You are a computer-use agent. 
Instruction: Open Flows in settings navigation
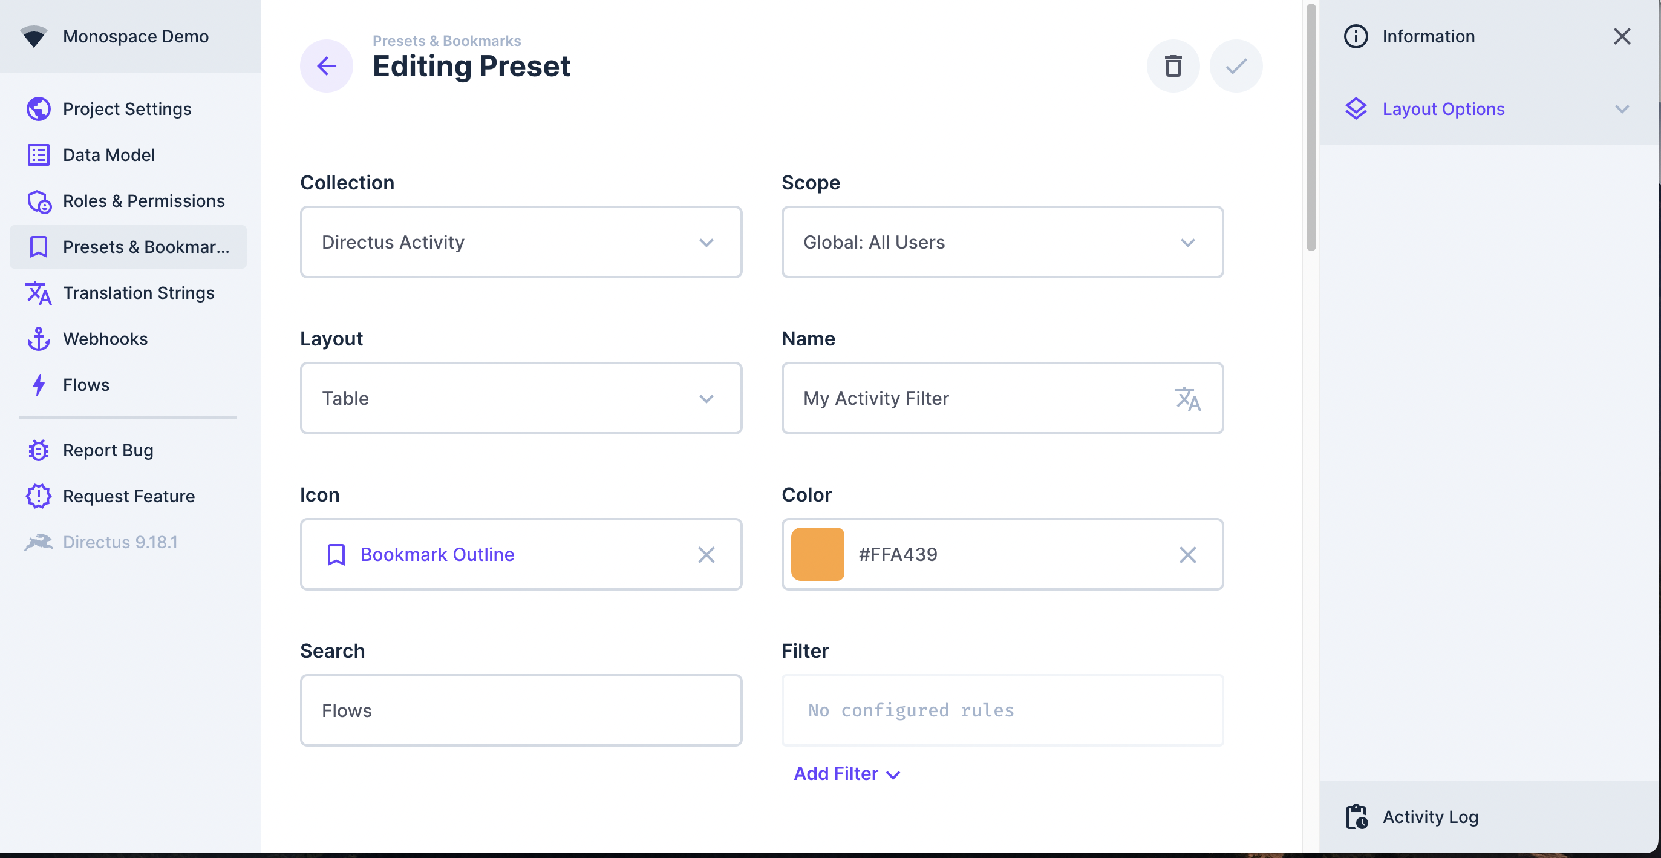pos(128,385)
